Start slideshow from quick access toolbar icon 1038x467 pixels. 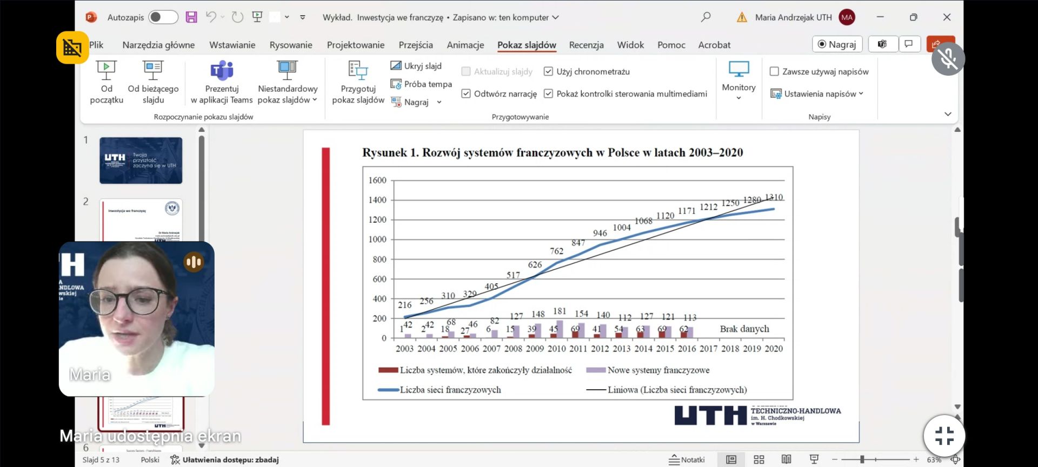(257, 17)
